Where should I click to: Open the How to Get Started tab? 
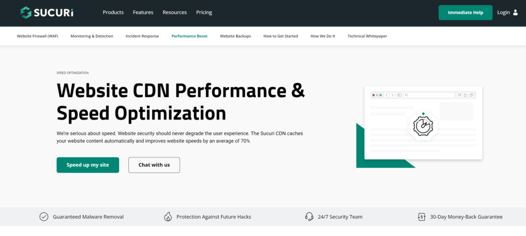[281, 36]
